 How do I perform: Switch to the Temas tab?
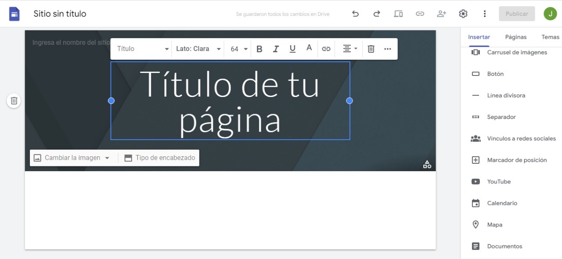[x=550, y=37]
